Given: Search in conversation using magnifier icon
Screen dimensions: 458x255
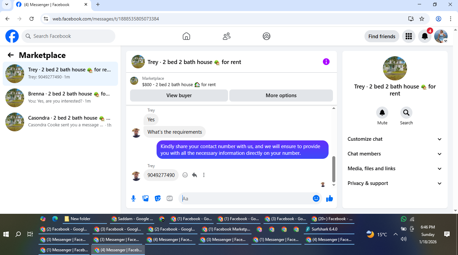Looking at the screenshot, I should click(x=406, y=113).
